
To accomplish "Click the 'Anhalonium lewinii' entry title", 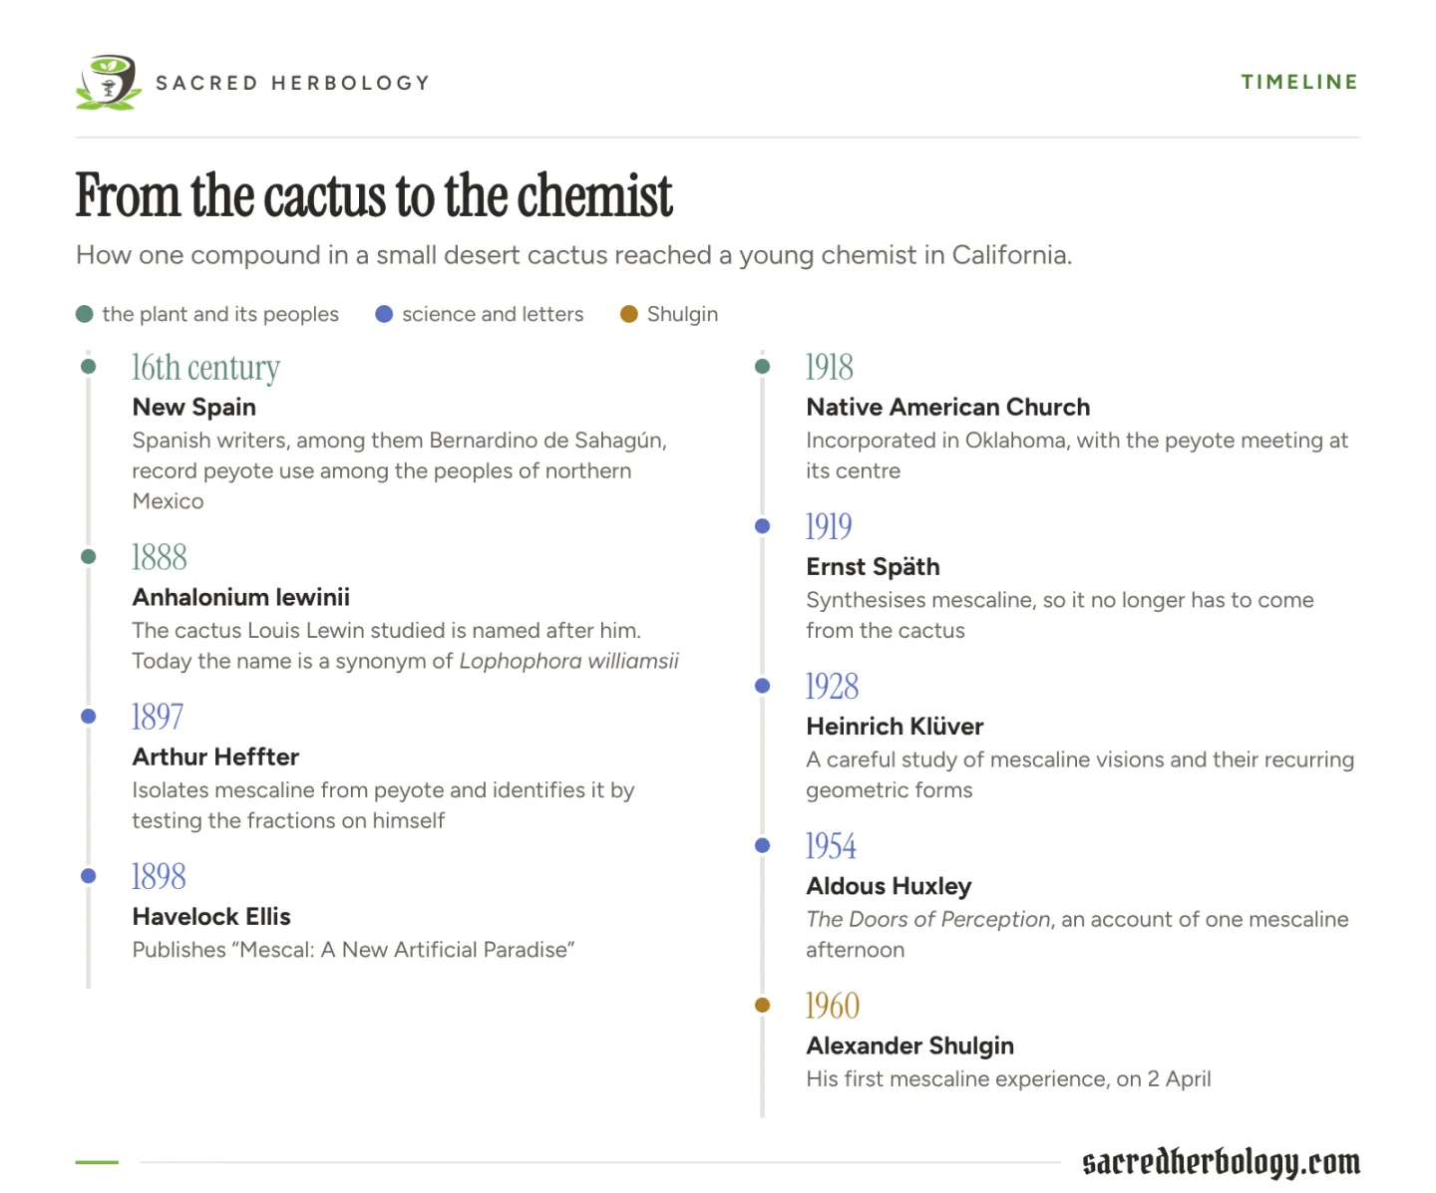I will pyautogui.click(x=241, y=597).
